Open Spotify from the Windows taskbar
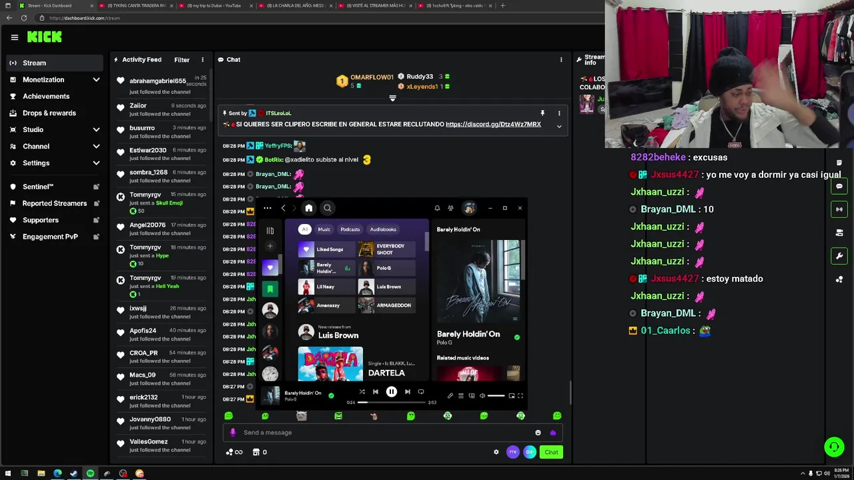 tap(90, 473)
